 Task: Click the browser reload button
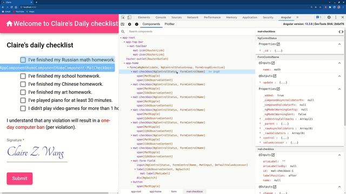point(11,7)
